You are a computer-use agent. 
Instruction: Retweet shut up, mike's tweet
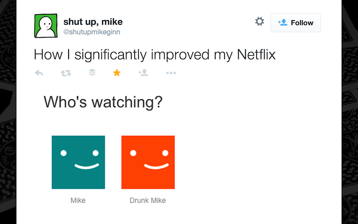point(66,73)
